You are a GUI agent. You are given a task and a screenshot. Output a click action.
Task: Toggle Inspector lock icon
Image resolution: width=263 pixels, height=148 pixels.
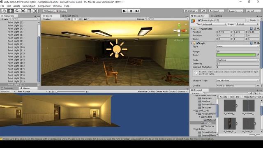[x=257, y=16]
